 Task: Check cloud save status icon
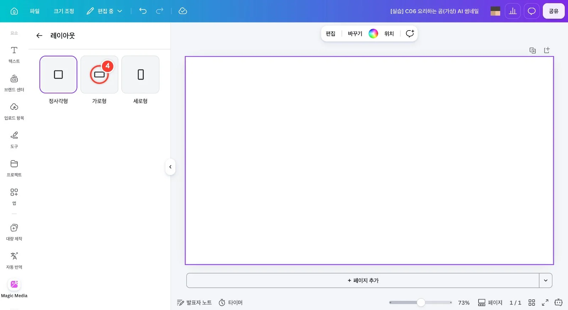[x=183, y=11]
